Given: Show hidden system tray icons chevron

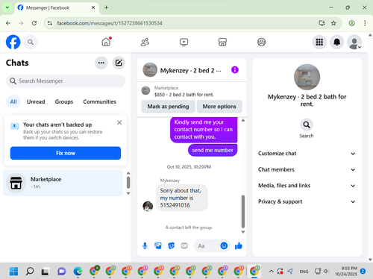Looking at the screenshot, I should click(x=271, y=272).
